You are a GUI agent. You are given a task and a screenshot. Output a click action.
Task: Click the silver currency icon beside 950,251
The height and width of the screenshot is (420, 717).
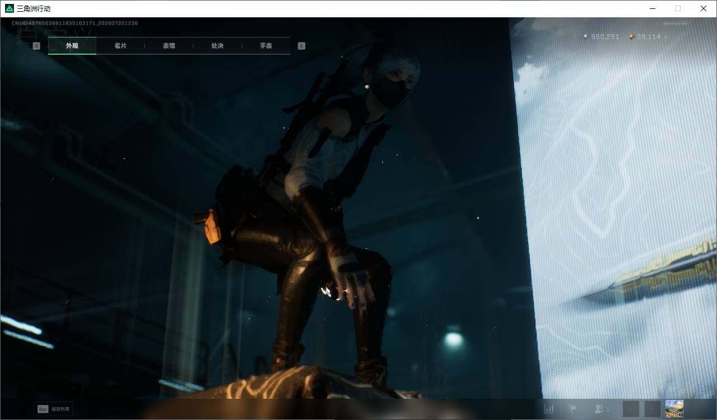click(x=586, y=37)
